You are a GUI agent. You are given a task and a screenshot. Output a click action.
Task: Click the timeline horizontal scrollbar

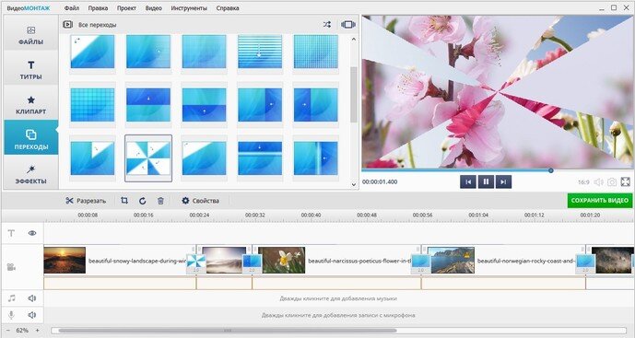click(228, 331)
